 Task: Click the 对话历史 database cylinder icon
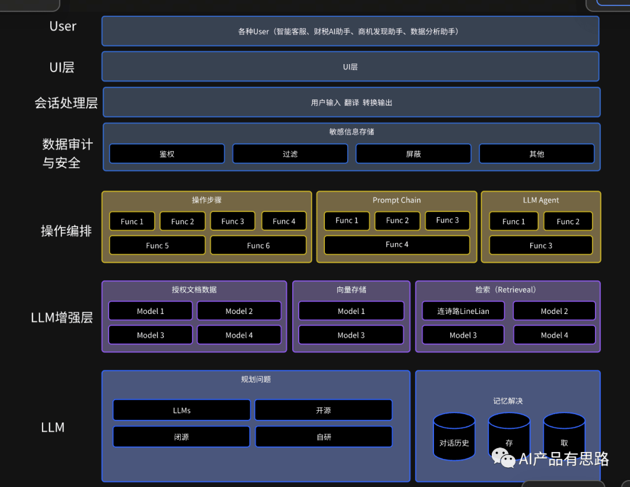[x=454, y=437]
